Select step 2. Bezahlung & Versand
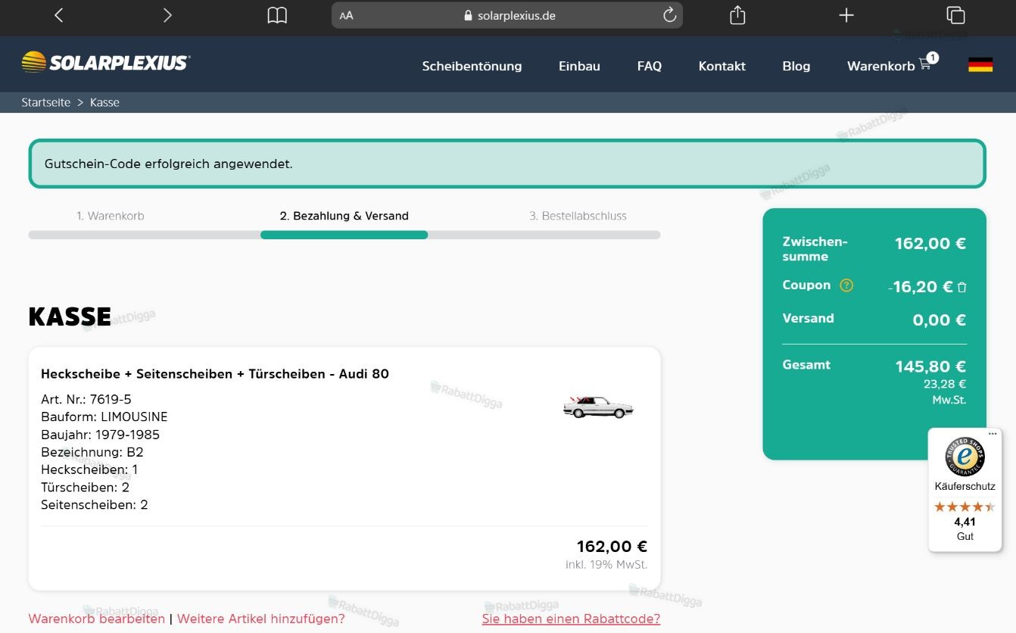The width and height of the screenshot is (1016, 633). tap(344, 216)
